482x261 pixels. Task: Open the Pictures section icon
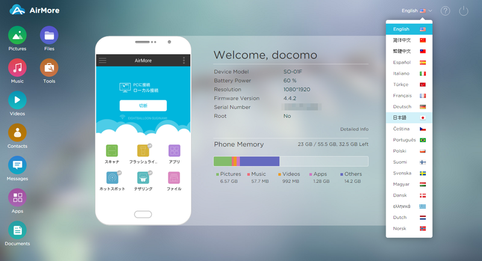(17, 35)
